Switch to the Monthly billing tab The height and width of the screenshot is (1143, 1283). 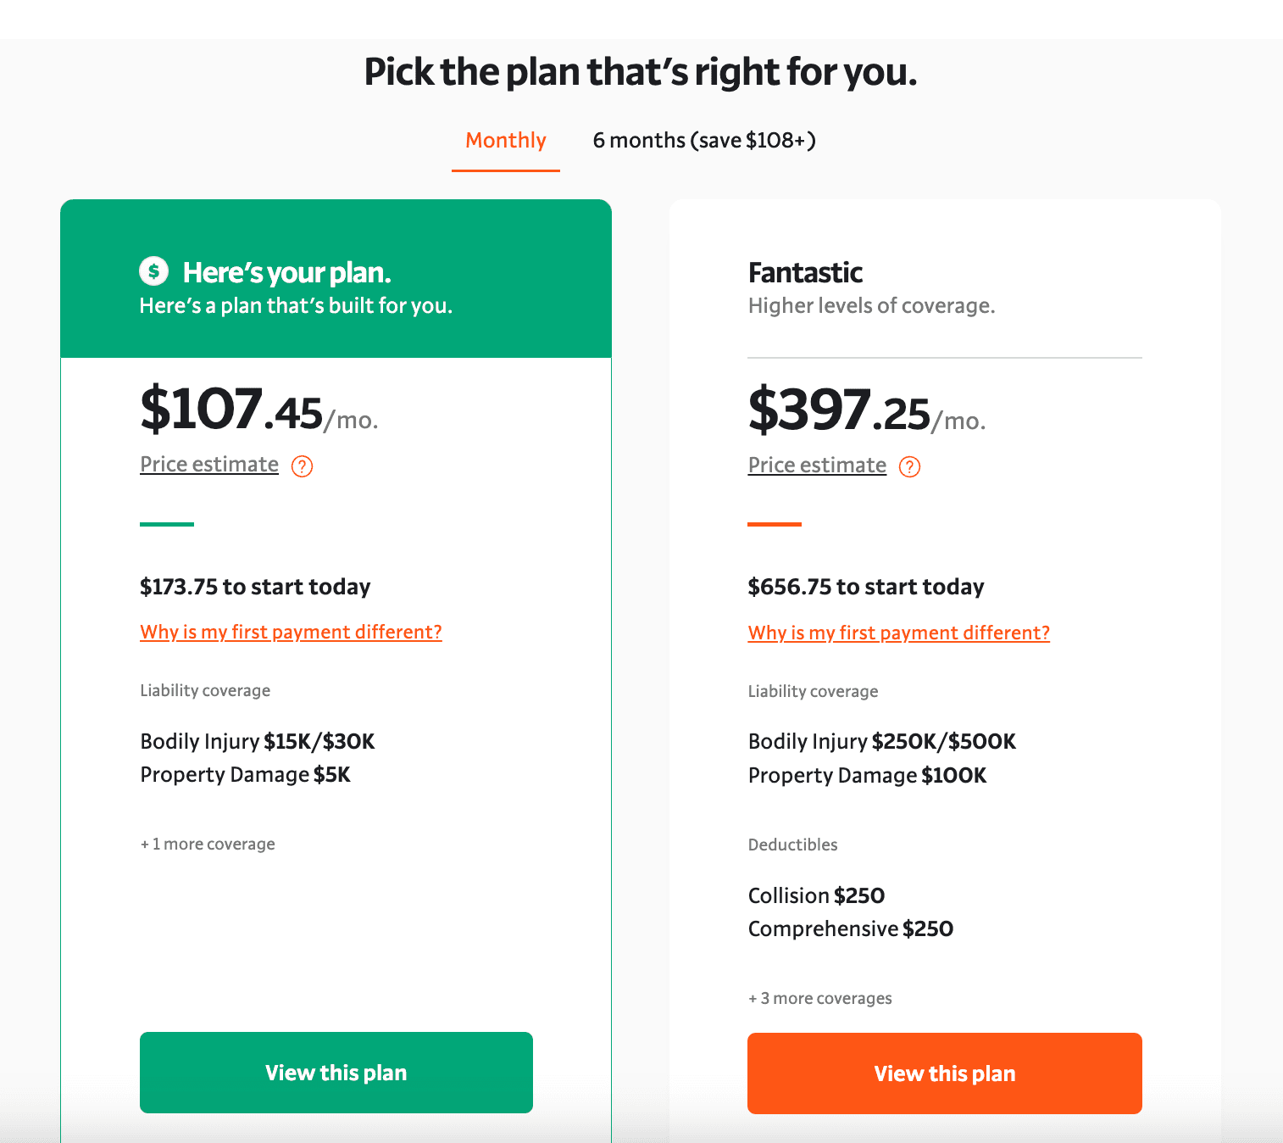coord(506,141)
